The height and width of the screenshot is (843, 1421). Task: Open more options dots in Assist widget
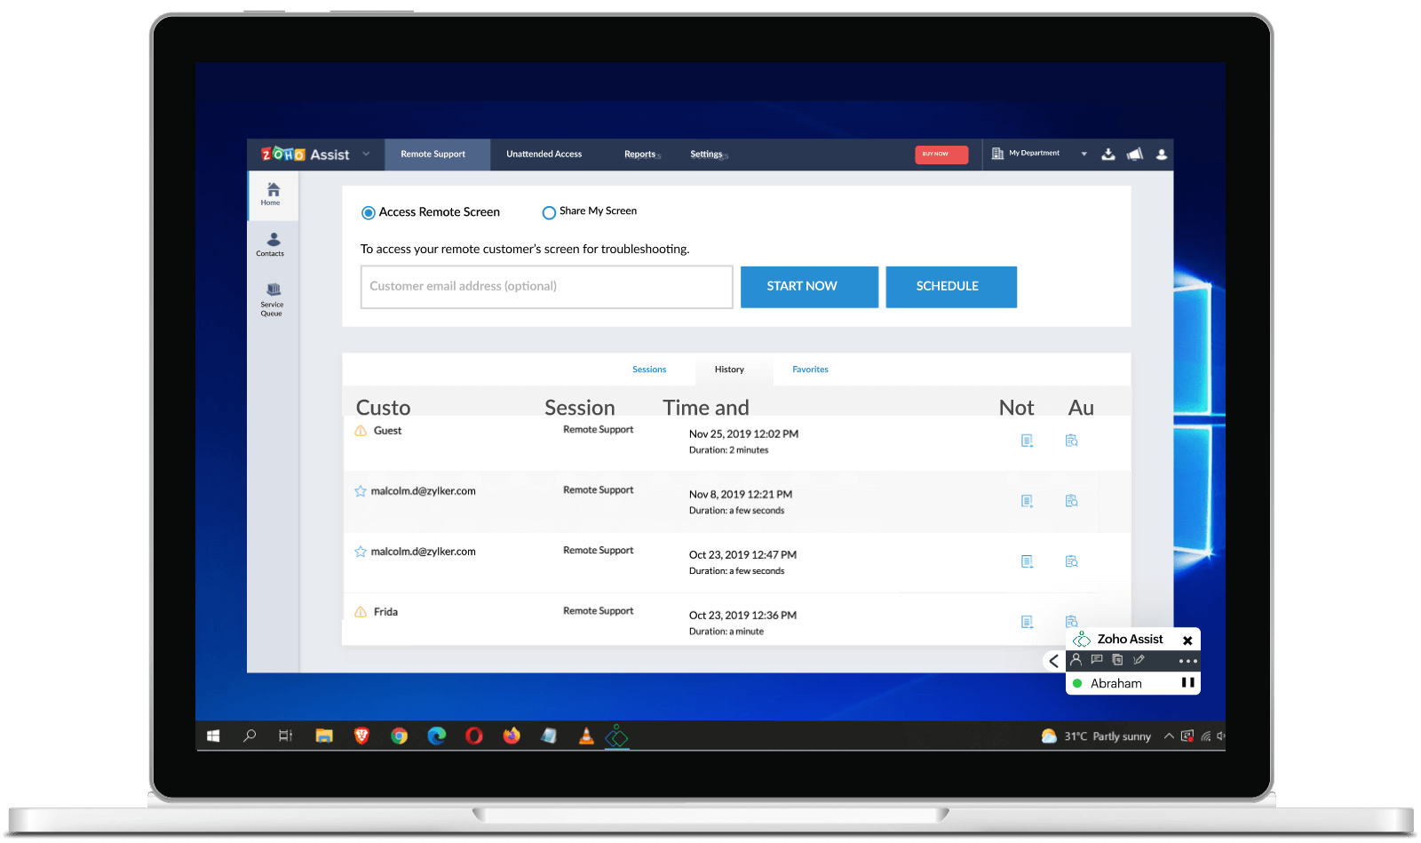[1188, 661]
